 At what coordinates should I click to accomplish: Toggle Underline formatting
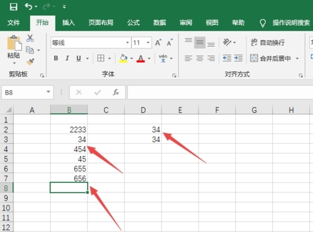pyautogui.click(x=79, y=58)
